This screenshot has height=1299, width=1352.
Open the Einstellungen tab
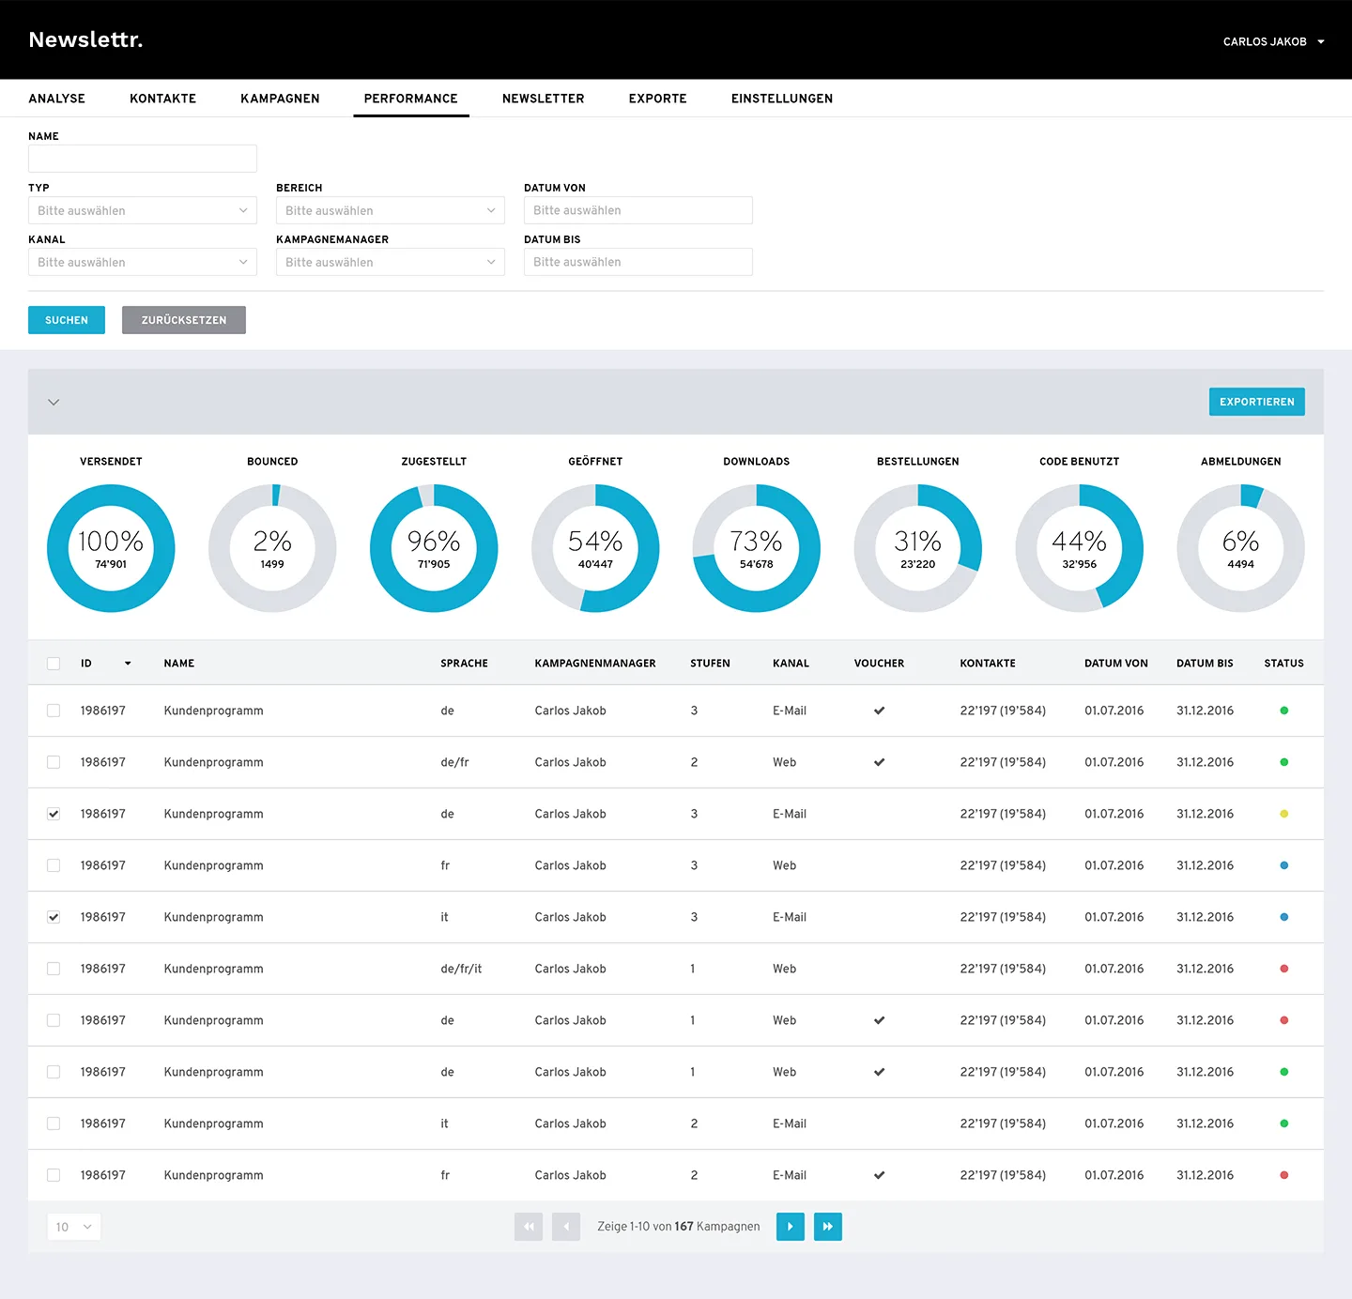[x=782, y=99]
